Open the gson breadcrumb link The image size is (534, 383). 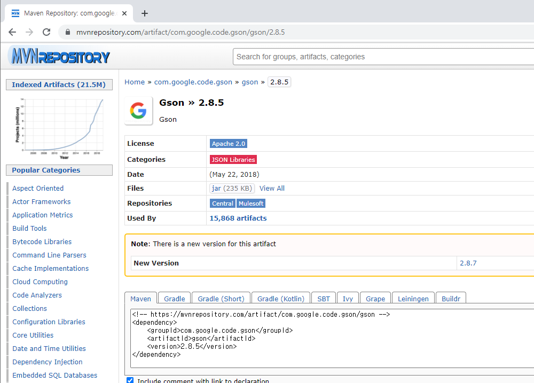pos(250,82)
